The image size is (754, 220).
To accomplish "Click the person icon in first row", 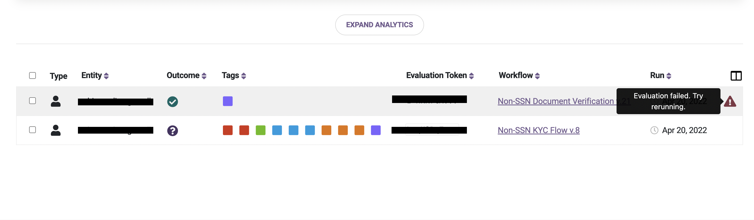I will point(56,101).
